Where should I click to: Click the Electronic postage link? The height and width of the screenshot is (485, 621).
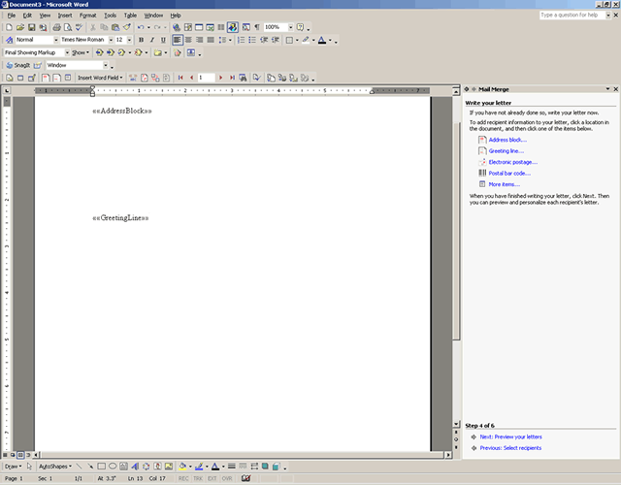(513, 162)
